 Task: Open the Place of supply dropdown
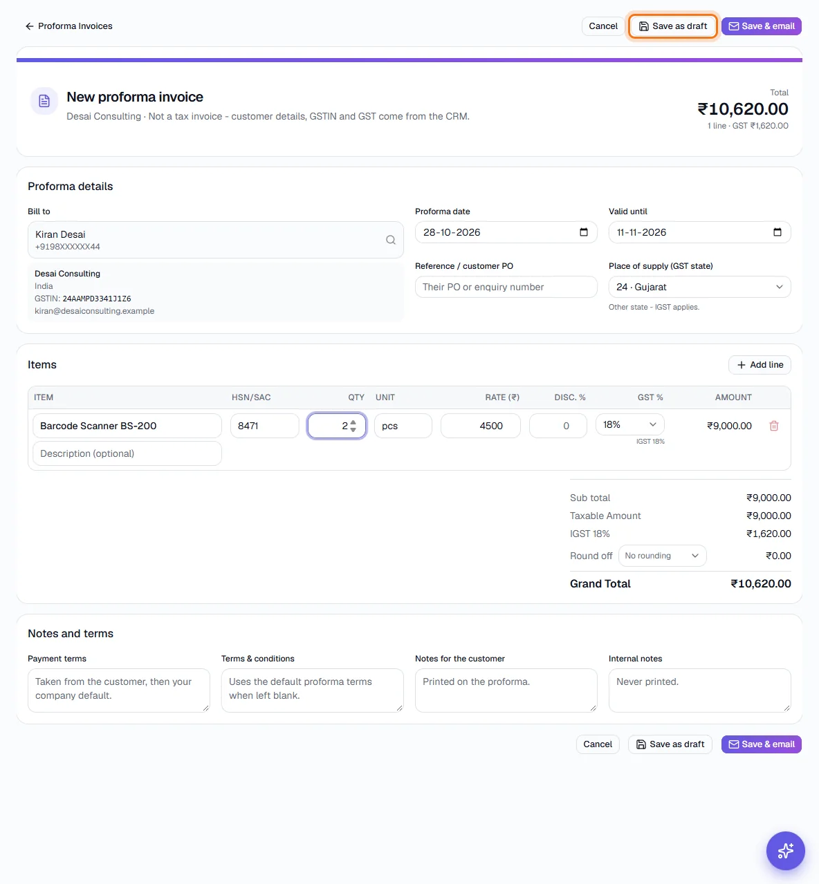[x=700, y=287]
